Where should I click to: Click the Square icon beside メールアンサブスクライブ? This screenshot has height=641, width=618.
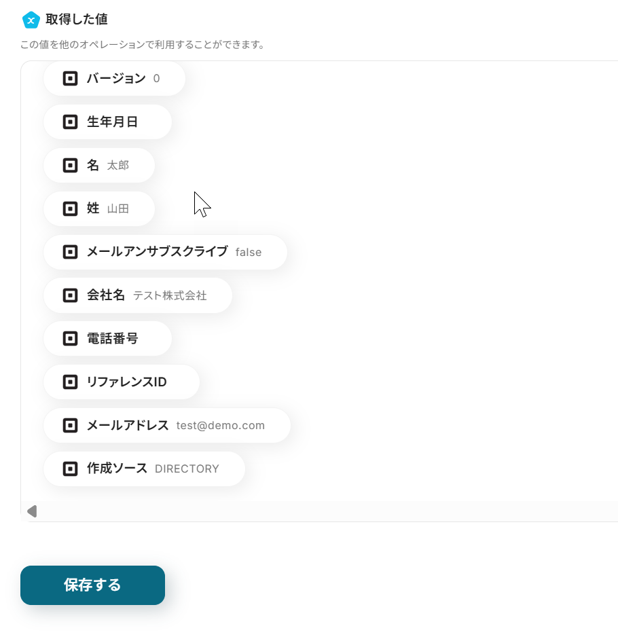(70, 252)
